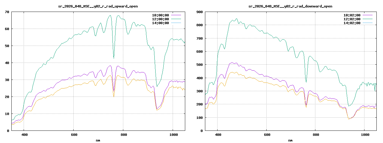This screenshot has height=143, width=383.
Task: Click the 800 tick on left chart x-axis
Action: tap(123, 135)
